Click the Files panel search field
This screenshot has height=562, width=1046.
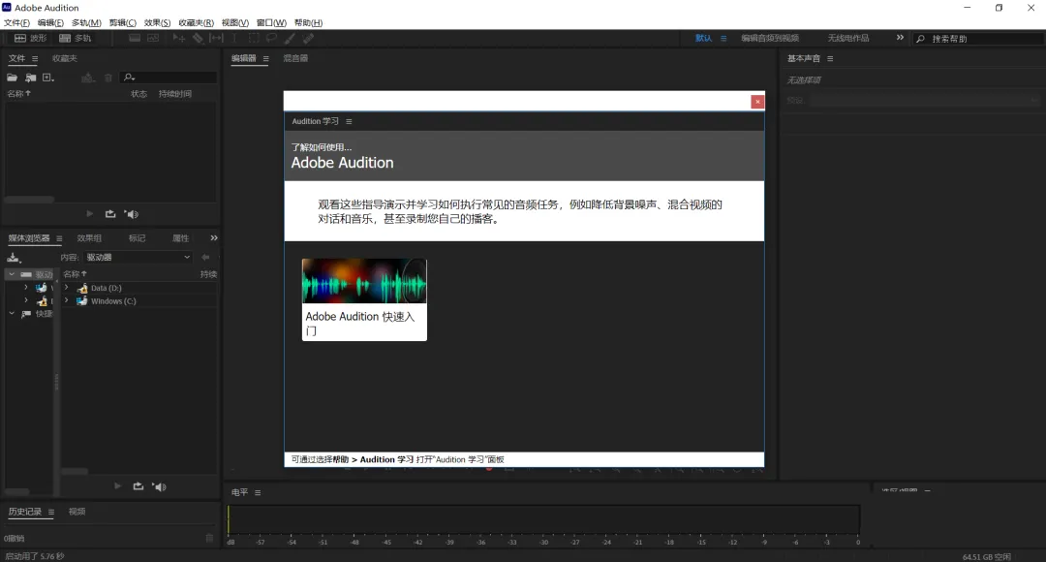(x=169, y=78)
